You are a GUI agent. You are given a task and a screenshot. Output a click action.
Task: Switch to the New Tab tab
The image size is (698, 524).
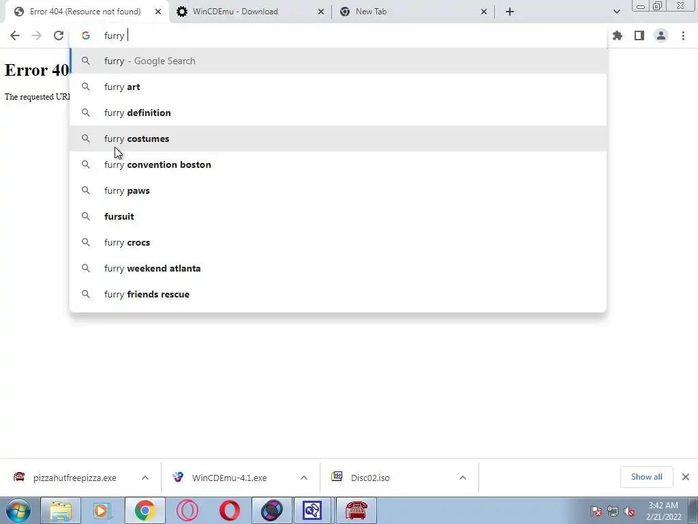coord(412,12)
